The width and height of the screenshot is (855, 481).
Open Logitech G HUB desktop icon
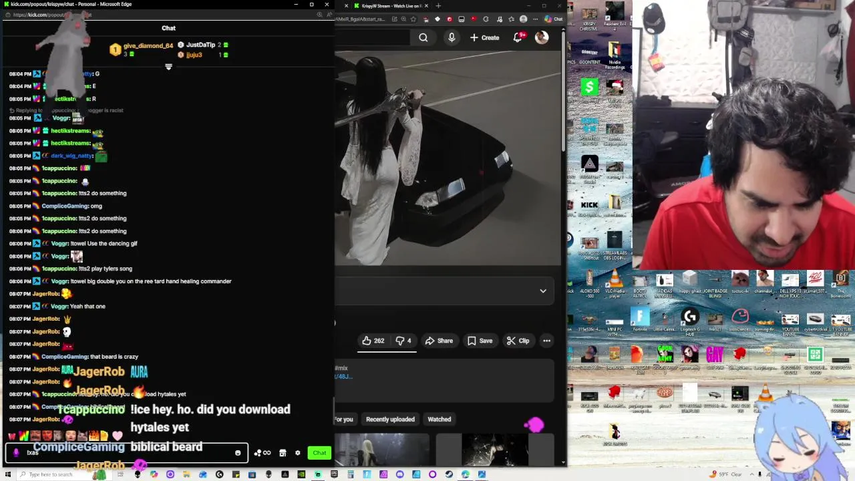(x=690, y=321)
